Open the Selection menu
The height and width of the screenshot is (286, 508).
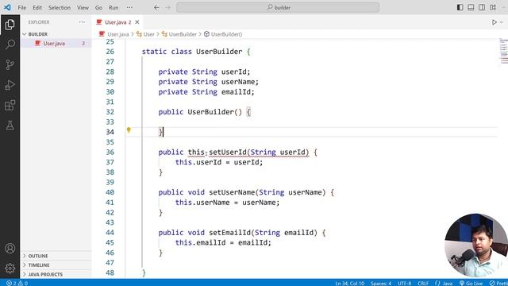60,7
